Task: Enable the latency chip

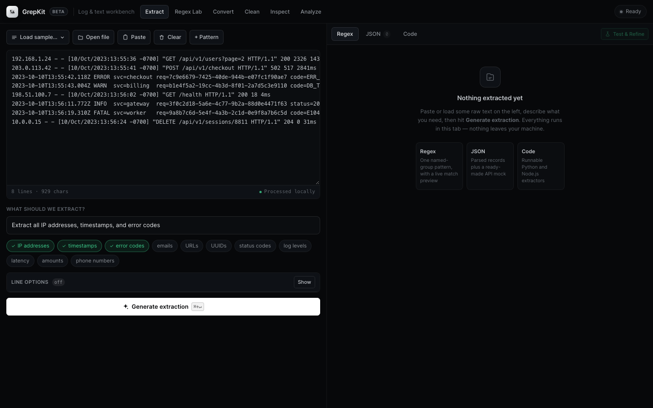Action: 20,261
